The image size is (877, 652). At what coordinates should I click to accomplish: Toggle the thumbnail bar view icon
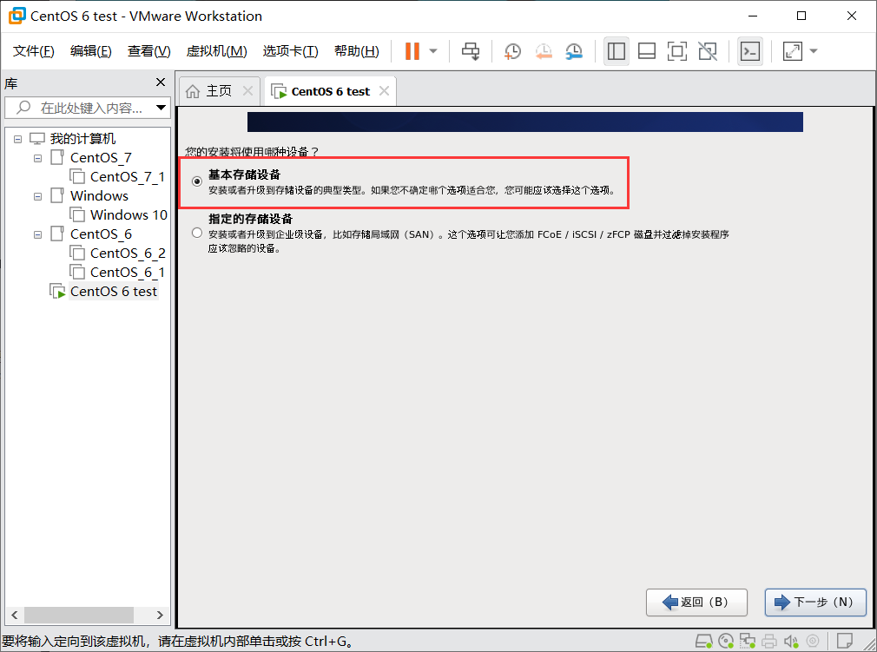[647, 51]
